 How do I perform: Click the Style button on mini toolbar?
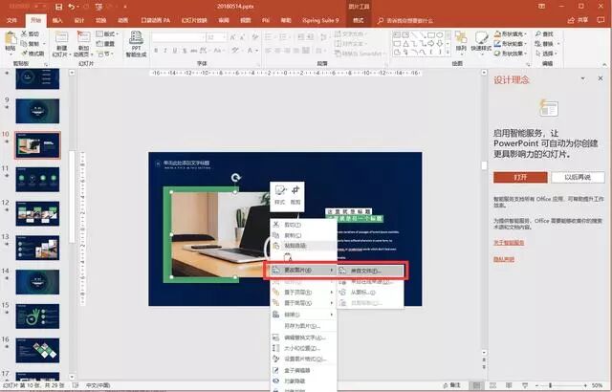point(280,195)
